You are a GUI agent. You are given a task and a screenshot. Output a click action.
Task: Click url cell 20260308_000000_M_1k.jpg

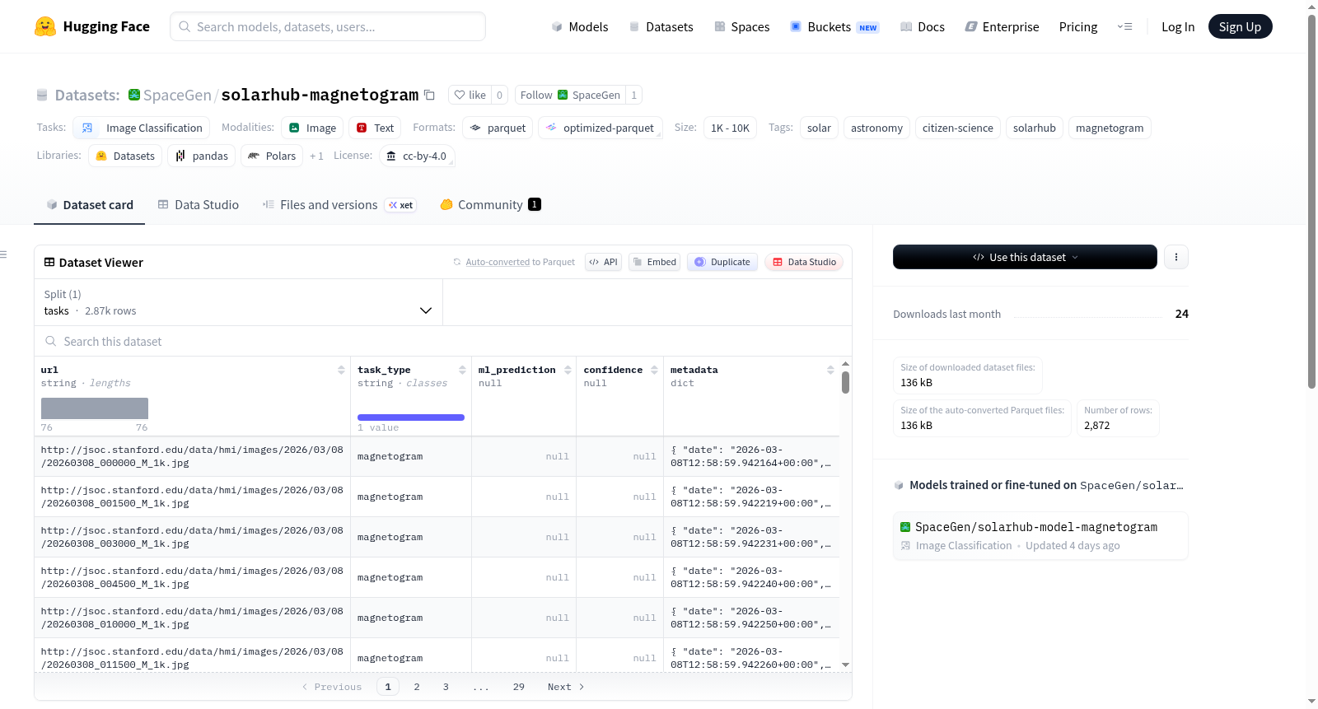pos(192,456)
